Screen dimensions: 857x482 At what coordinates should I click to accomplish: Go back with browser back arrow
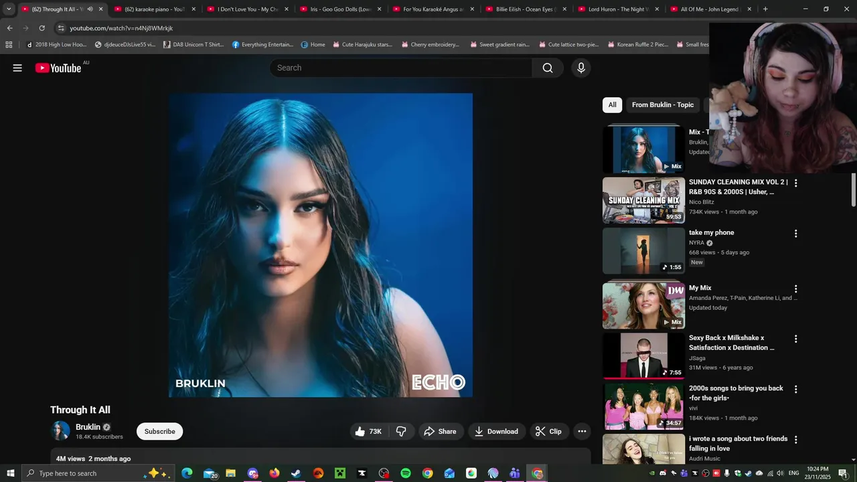click(x=9, y=28)
